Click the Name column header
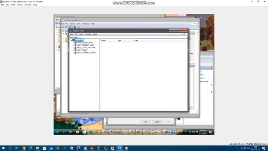The height and width of the screenshot is (151, 268). [103, 41]
